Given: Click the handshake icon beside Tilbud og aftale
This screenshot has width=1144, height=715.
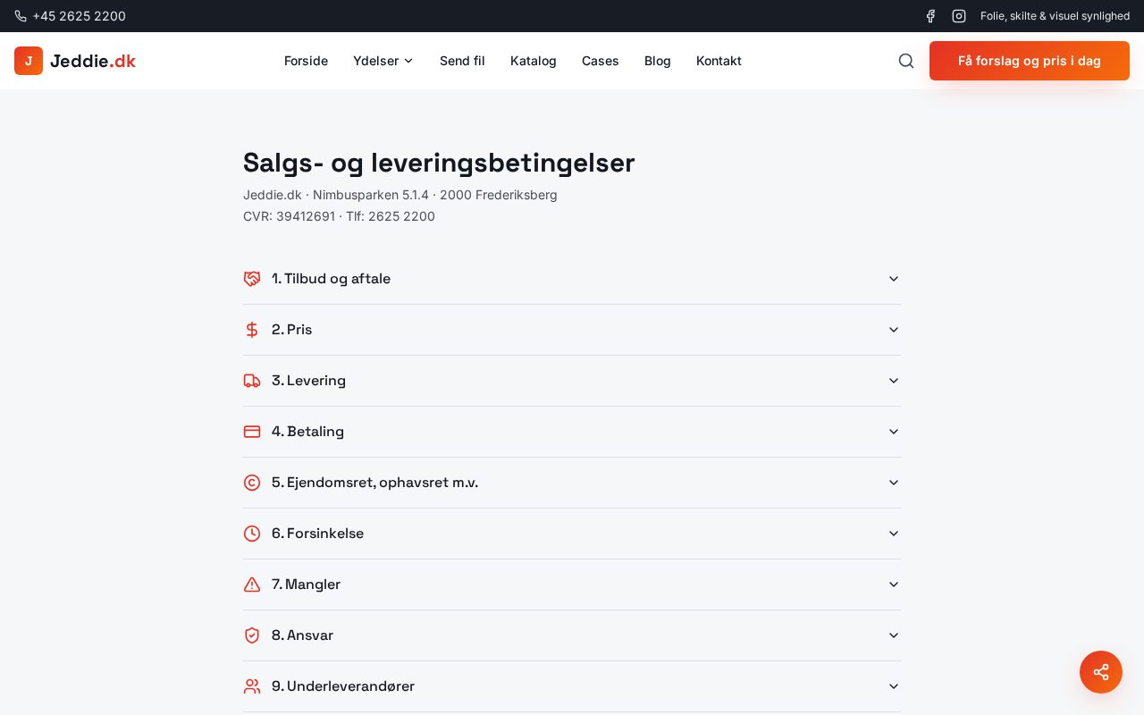Looking at the screenshot, I should pos(252,279).
